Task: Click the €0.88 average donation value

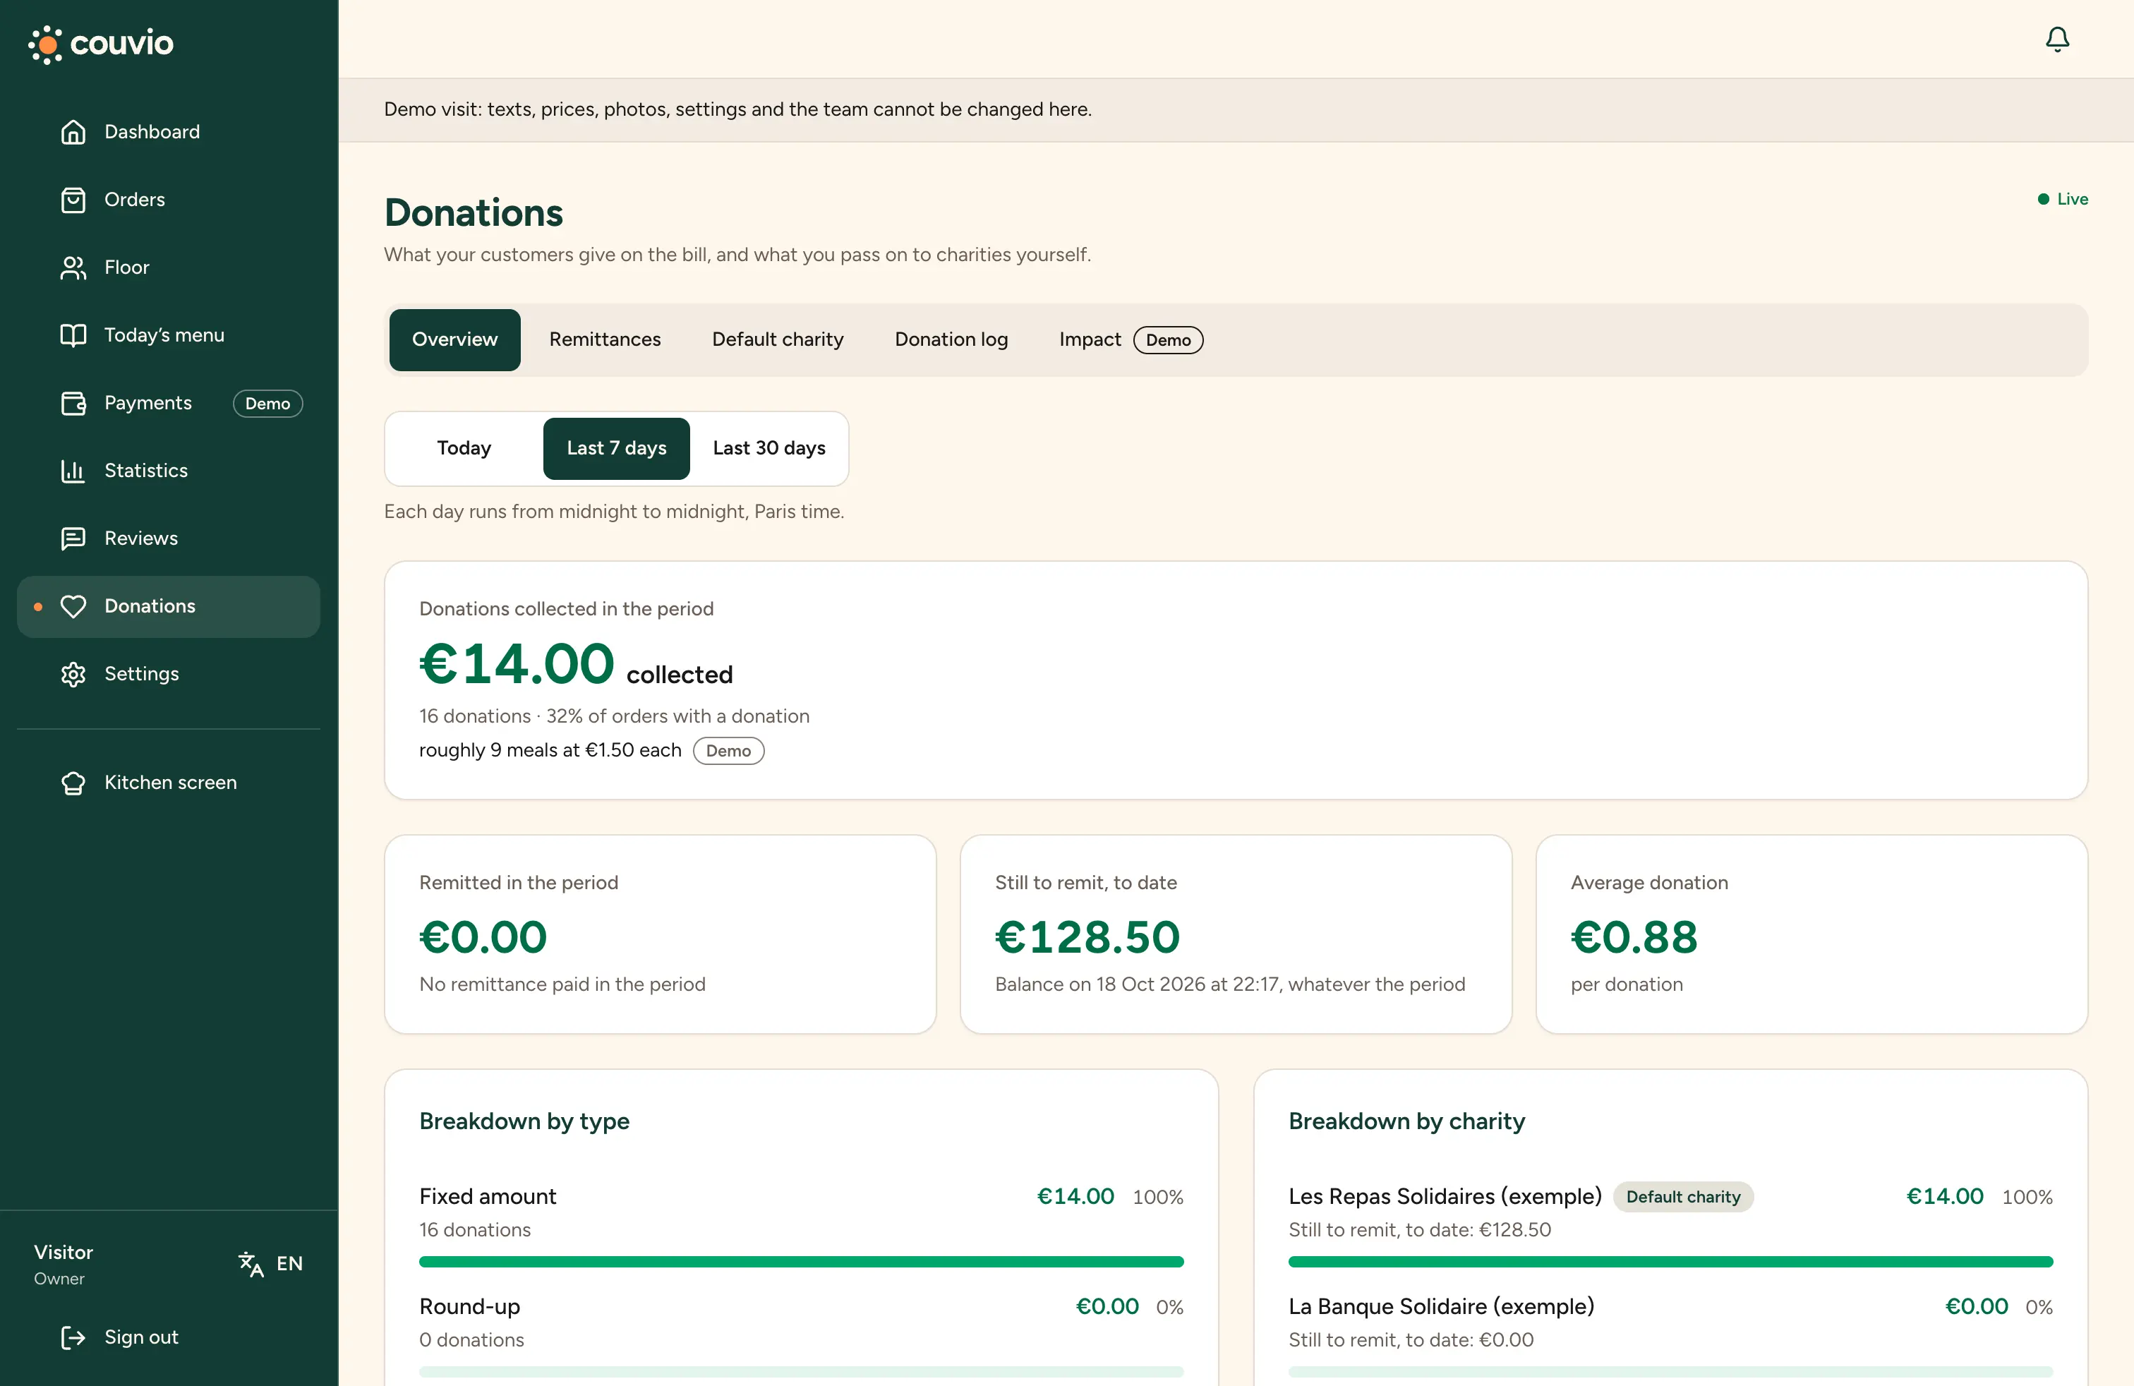Action: pos(1634,937)
